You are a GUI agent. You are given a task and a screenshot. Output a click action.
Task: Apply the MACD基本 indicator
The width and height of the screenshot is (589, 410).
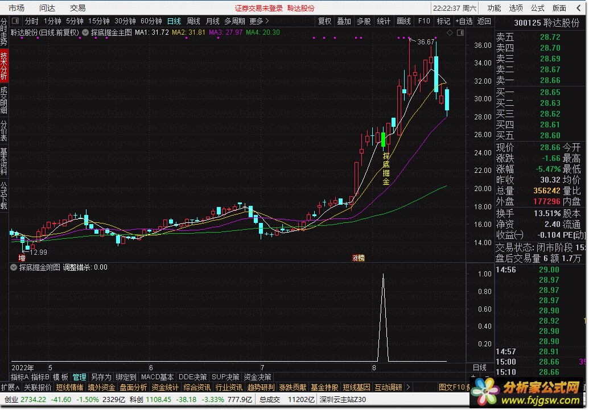158,377
